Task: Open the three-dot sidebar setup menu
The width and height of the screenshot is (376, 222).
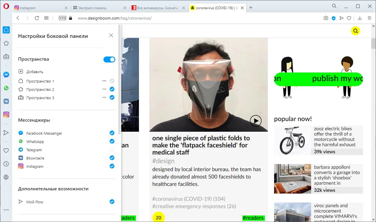Action: click(6, 210)
